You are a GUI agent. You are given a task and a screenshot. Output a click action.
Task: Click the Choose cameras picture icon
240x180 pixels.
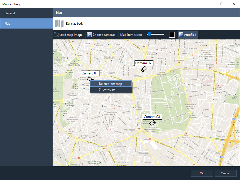[x=89, y=35]
